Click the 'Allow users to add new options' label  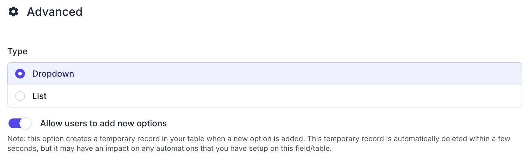104,123
